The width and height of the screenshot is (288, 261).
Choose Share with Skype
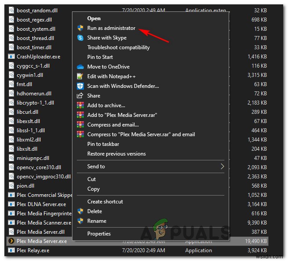107,38
